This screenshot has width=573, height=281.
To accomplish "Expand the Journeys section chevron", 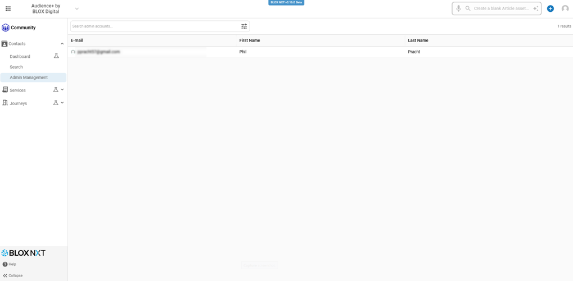I will (x=62, y=103).
